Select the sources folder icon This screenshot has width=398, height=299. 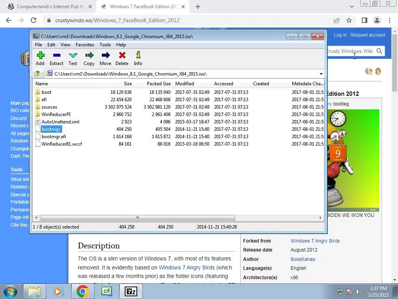(x=38, y=107)
